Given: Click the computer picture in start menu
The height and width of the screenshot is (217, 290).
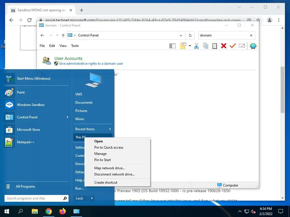Looking at the screenshot, I should [93, 80].
